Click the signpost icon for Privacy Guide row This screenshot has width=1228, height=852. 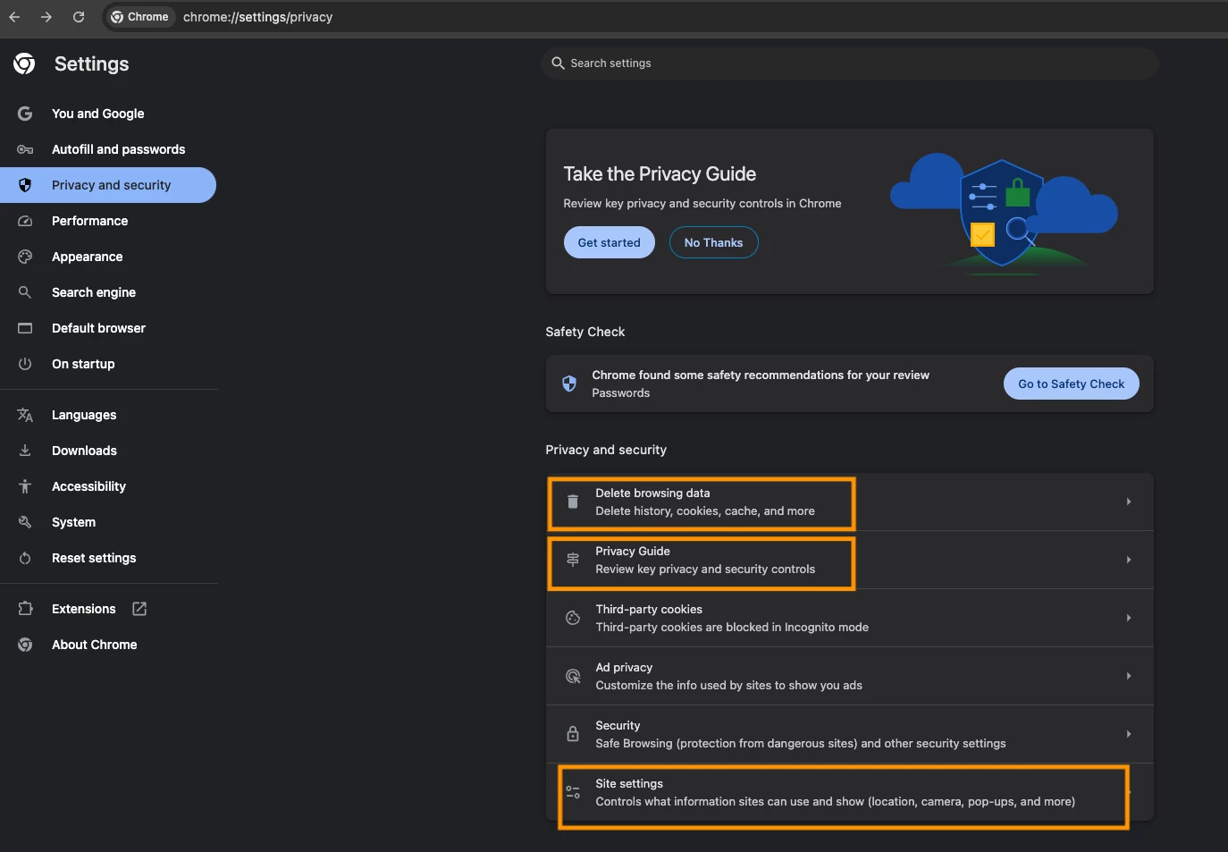[573, 560]
